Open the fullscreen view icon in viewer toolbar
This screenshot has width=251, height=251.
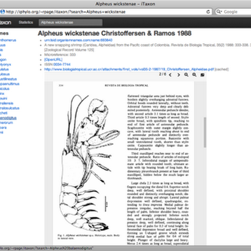(x=202, y=75)
